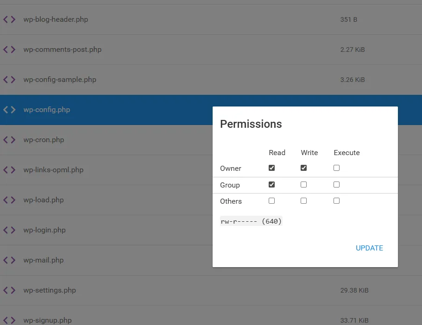Click the 351 B file size
Viewport: 422px width, 325px height.
click(x=348, y=19)
